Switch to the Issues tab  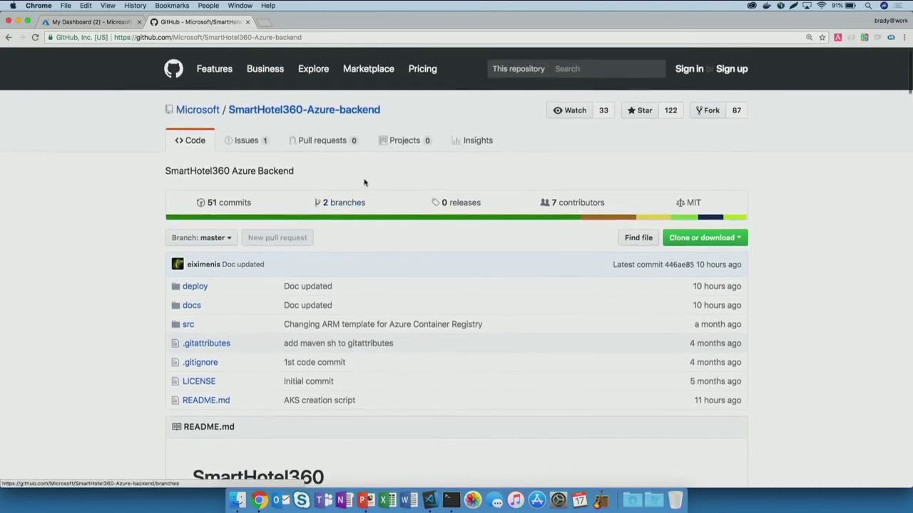[246, 140]
